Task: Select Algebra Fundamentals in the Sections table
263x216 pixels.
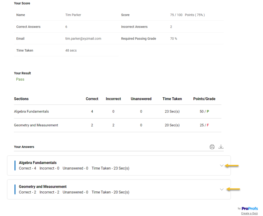Action: point(31,111)
